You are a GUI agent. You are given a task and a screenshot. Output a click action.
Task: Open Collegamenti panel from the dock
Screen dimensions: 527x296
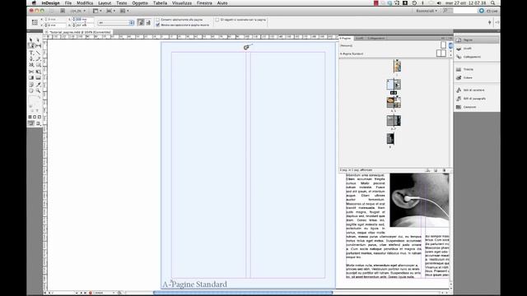[x=477, y=57]
